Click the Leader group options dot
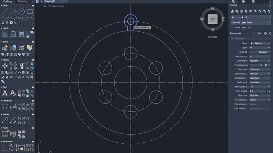This screenshot has width=273, height=153. point(33,114)
